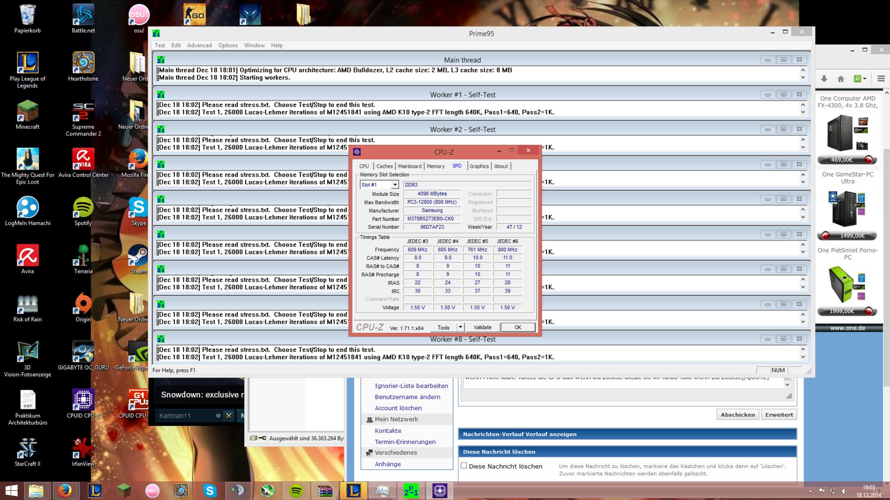Viewport: 890px width, 500px height.
Task: Launch Terraria from the desktop
Action: pos(83,259)
